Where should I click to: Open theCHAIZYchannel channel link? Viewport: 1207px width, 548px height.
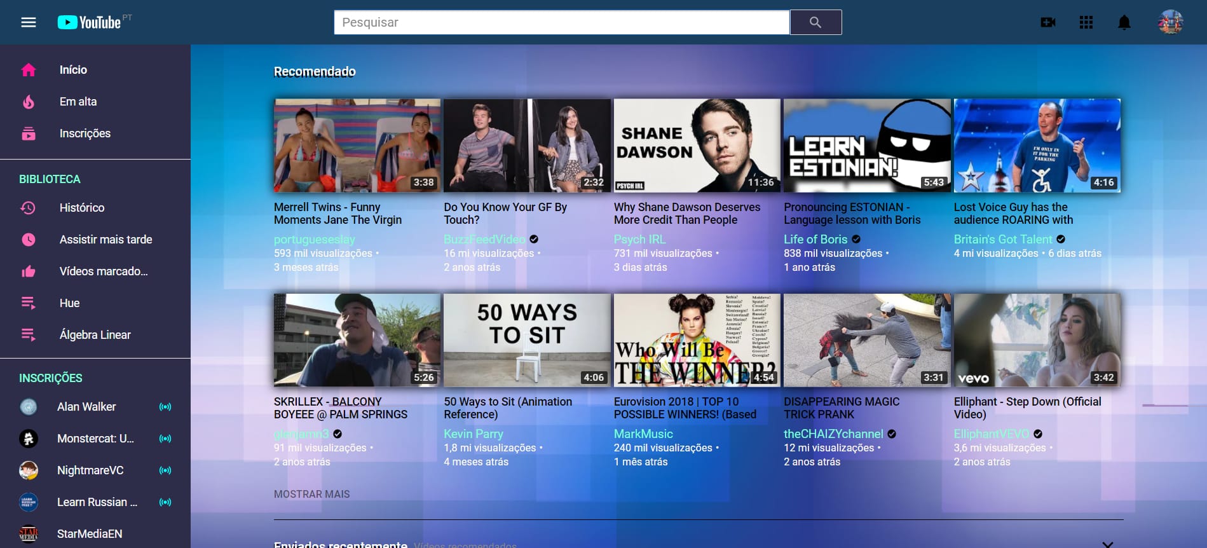833,434
